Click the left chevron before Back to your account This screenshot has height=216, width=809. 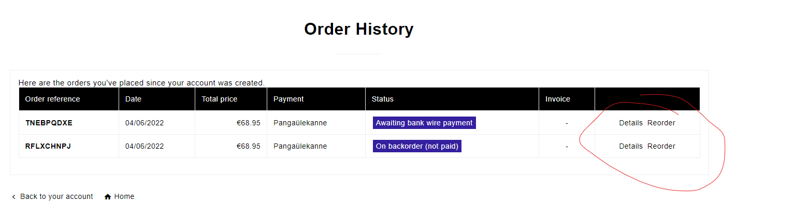tap(13, 197)
